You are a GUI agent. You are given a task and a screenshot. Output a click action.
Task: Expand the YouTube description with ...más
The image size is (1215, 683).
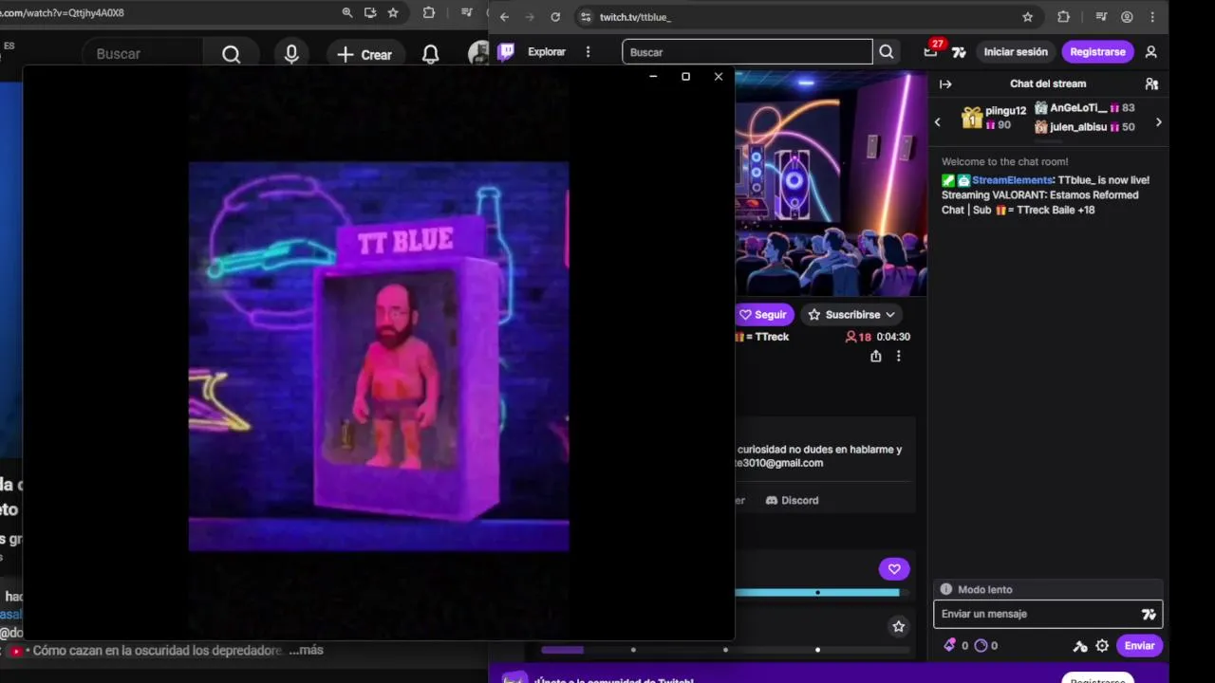(x=306, y=650)
